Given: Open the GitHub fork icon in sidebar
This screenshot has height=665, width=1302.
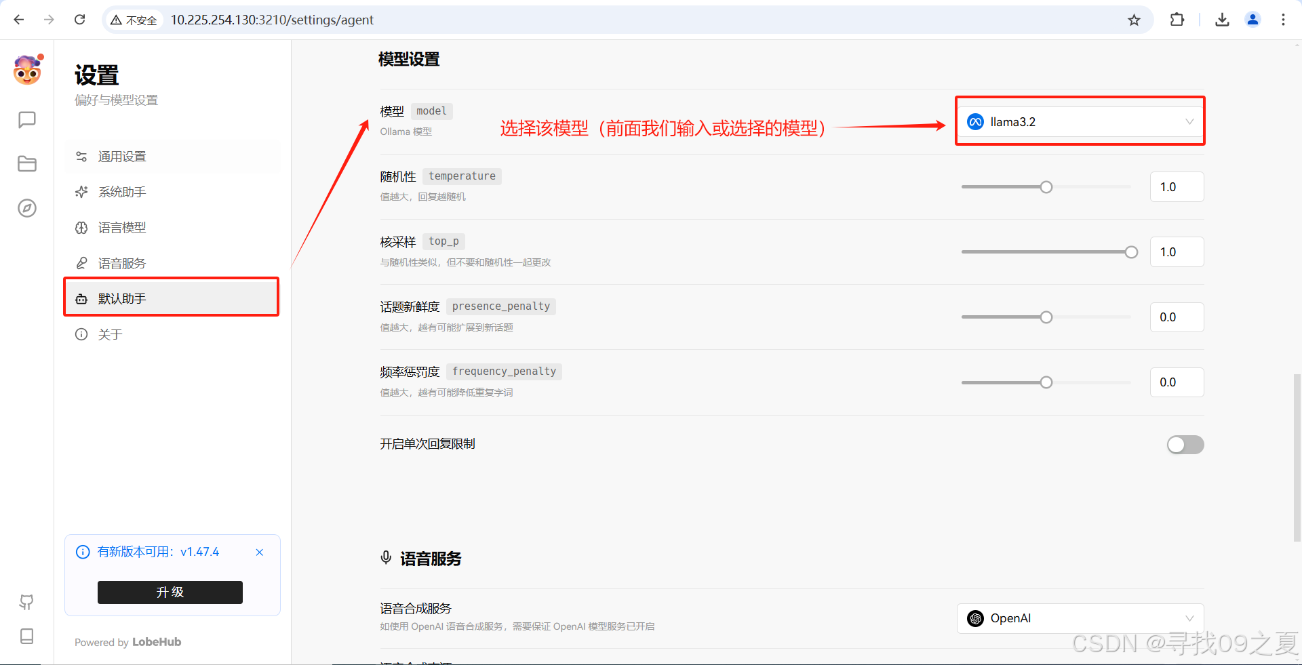Looking at the screenshot, I should tap(27, 602).
